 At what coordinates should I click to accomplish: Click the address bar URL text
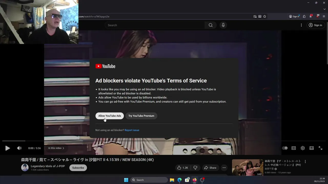94,17
